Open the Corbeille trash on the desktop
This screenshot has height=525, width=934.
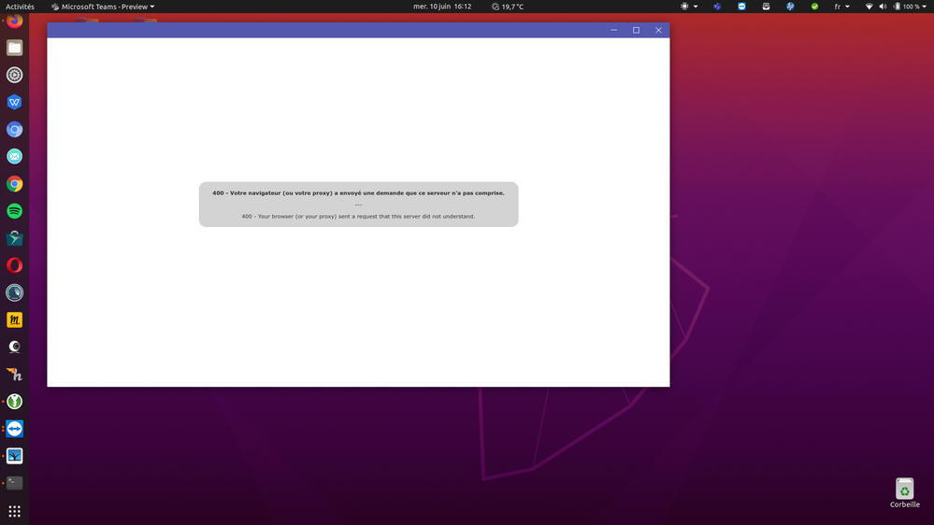(904, 493)
